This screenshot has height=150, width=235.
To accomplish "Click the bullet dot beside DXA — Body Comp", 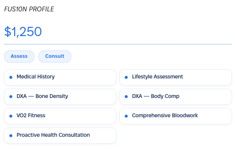I will 126,97.
